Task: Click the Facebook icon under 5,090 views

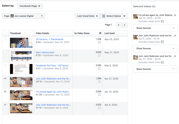Action: point(99,56)
